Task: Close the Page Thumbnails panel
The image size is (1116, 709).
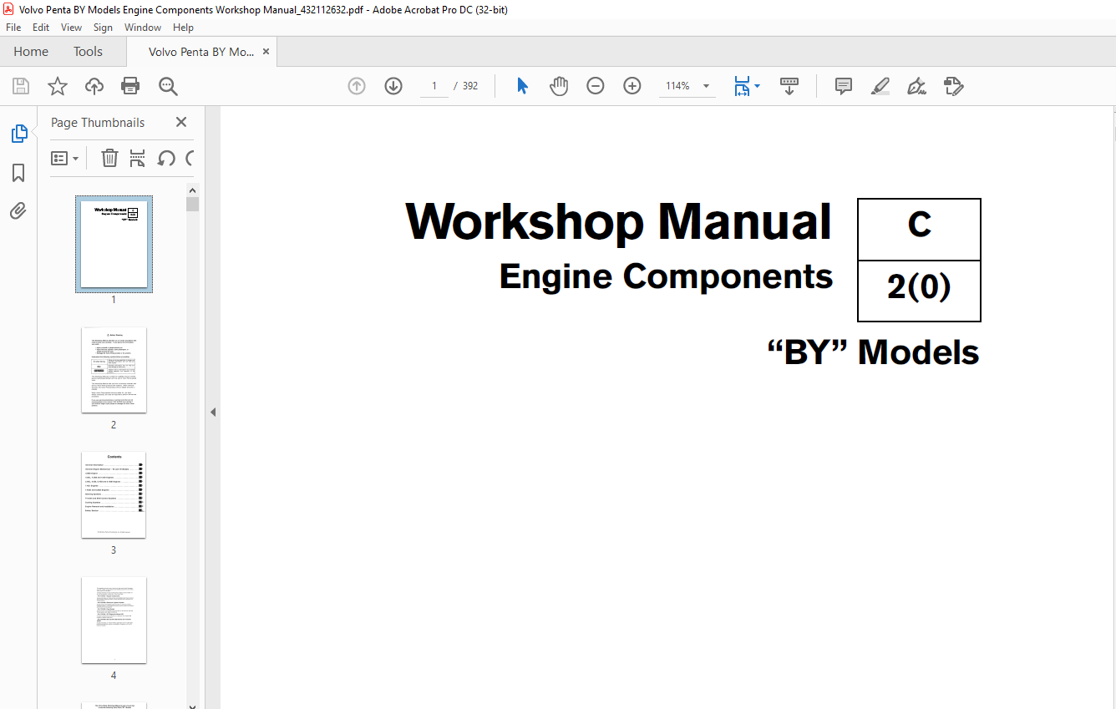Action: 181,122
